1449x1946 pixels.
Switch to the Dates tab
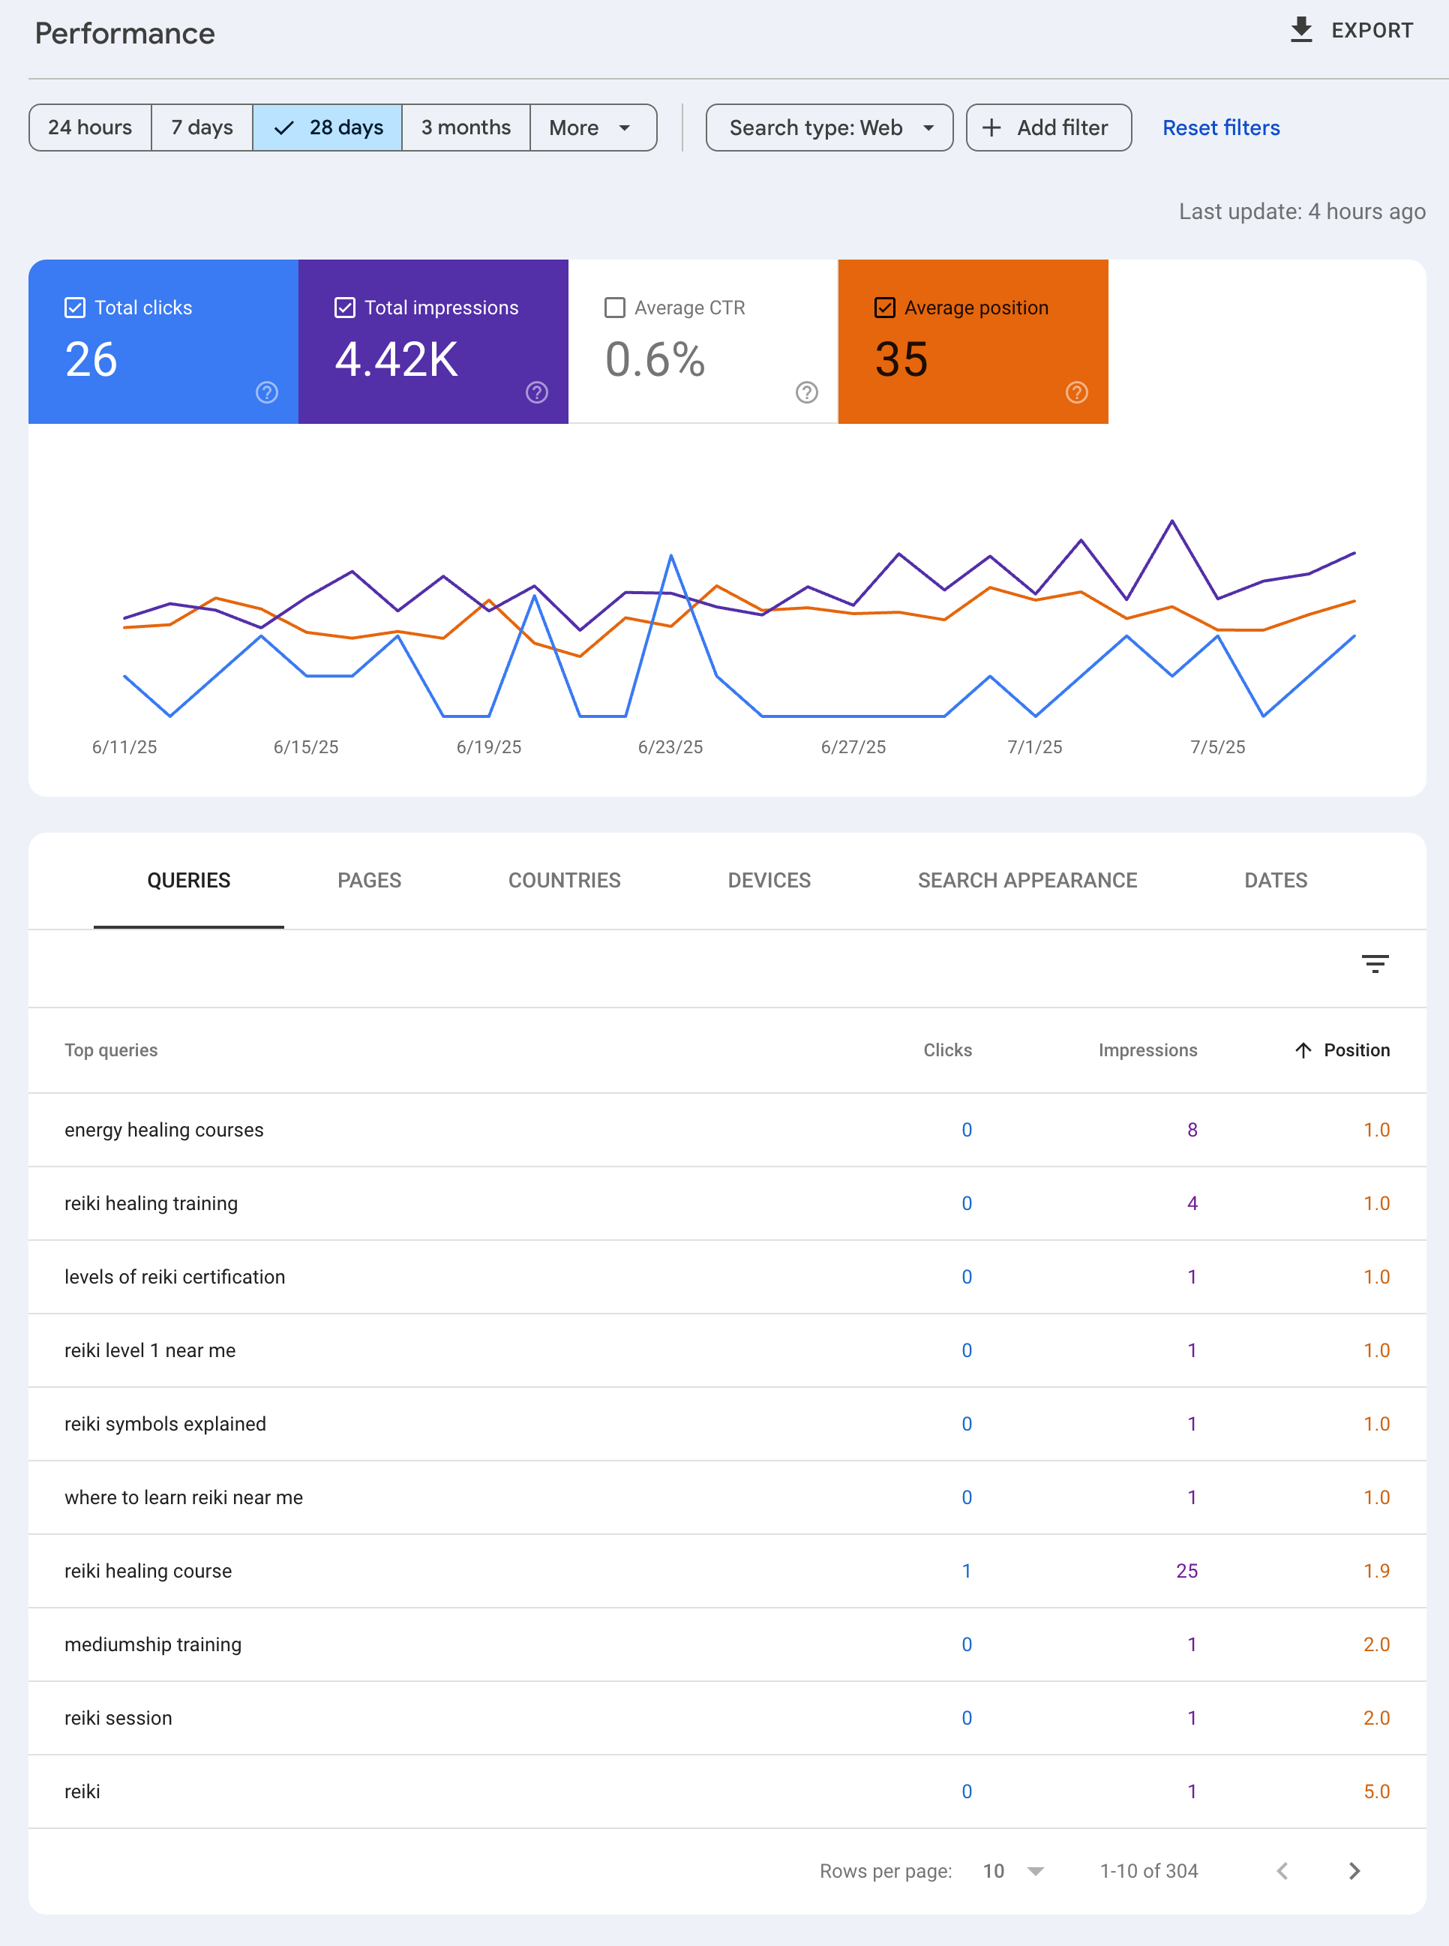pyautogui.click(x=1276, y=880)
